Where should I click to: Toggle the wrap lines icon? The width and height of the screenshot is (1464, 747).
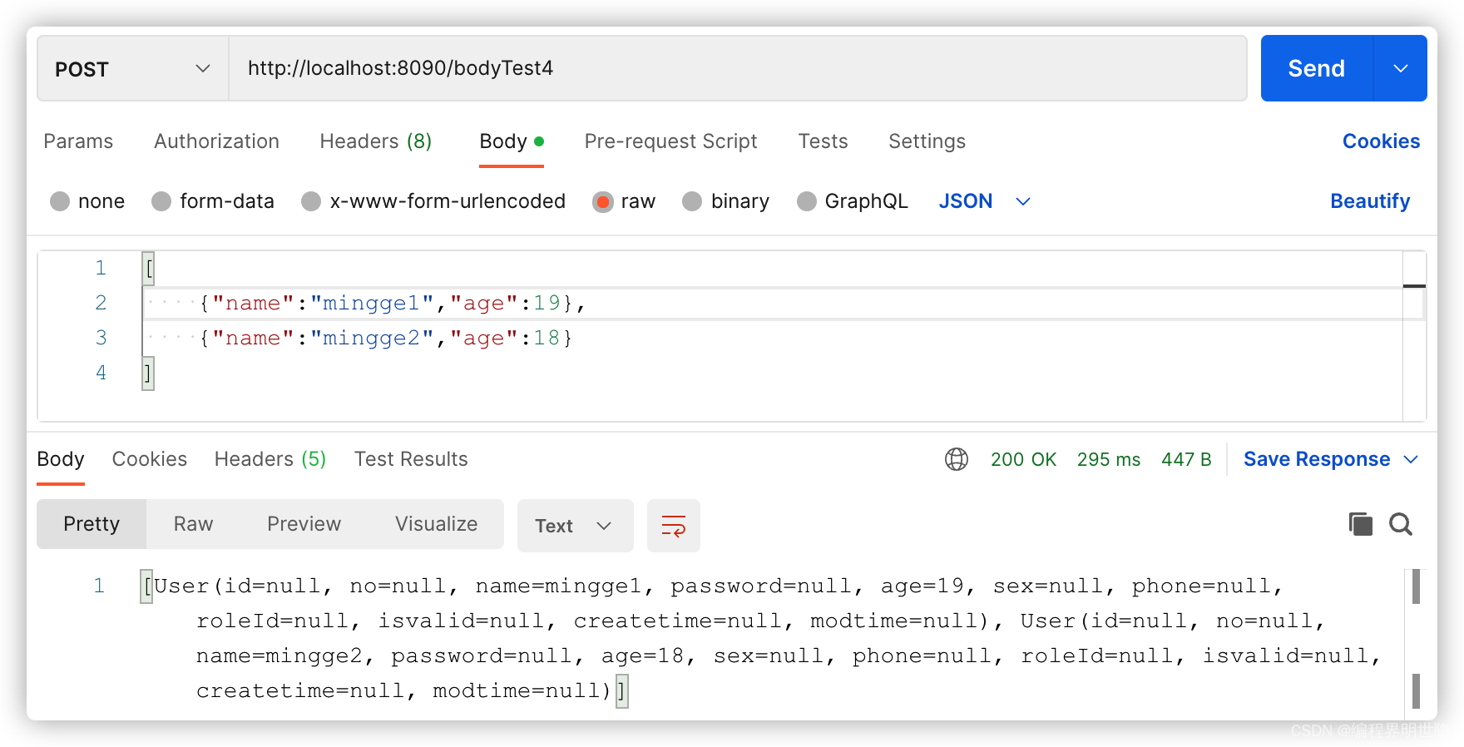point(673,526)
